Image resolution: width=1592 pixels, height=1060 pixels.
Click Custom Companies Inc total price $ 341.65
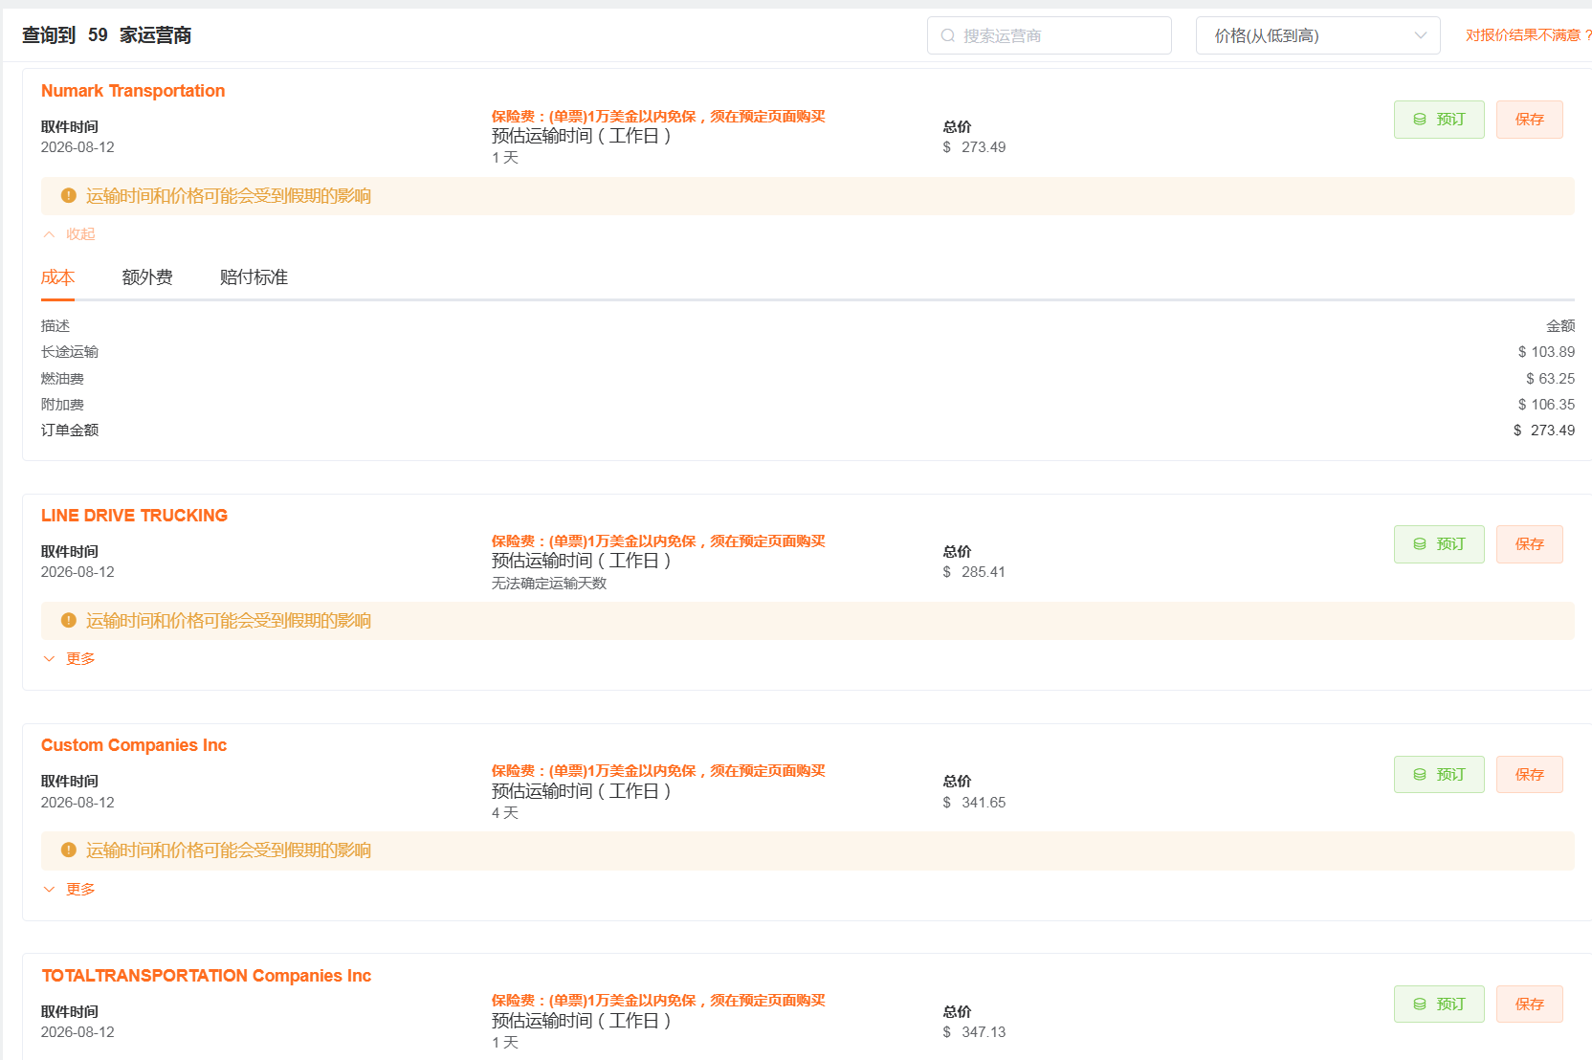click(x=974, y=803)
